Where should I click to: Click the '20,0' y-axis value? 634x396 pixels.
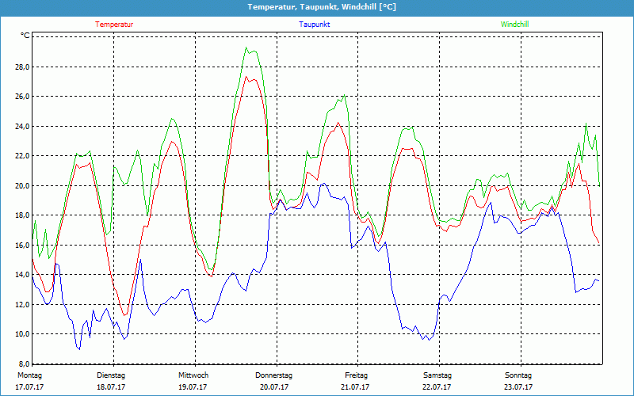tap(22, 185)
